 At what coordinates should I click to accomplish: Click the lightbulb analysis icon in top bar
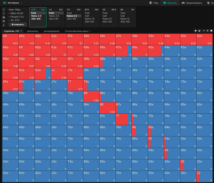pos(208,3)
